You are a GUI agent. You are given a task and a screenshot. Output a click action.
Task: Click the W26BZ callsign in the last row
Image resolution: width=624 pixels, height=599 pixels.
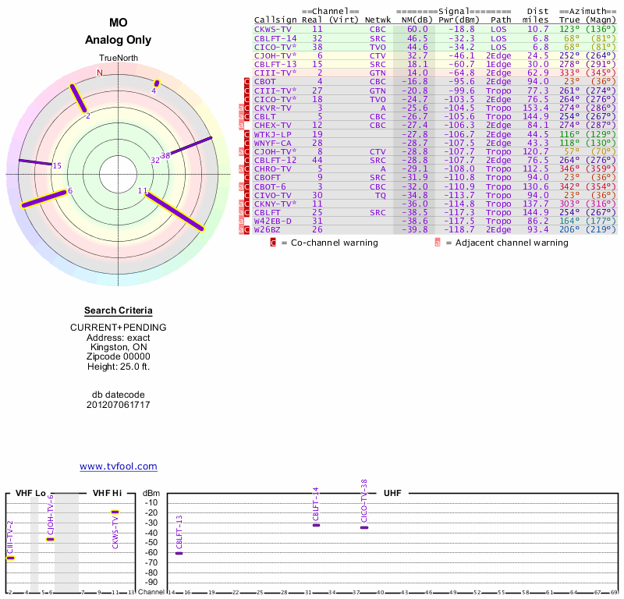268,230
